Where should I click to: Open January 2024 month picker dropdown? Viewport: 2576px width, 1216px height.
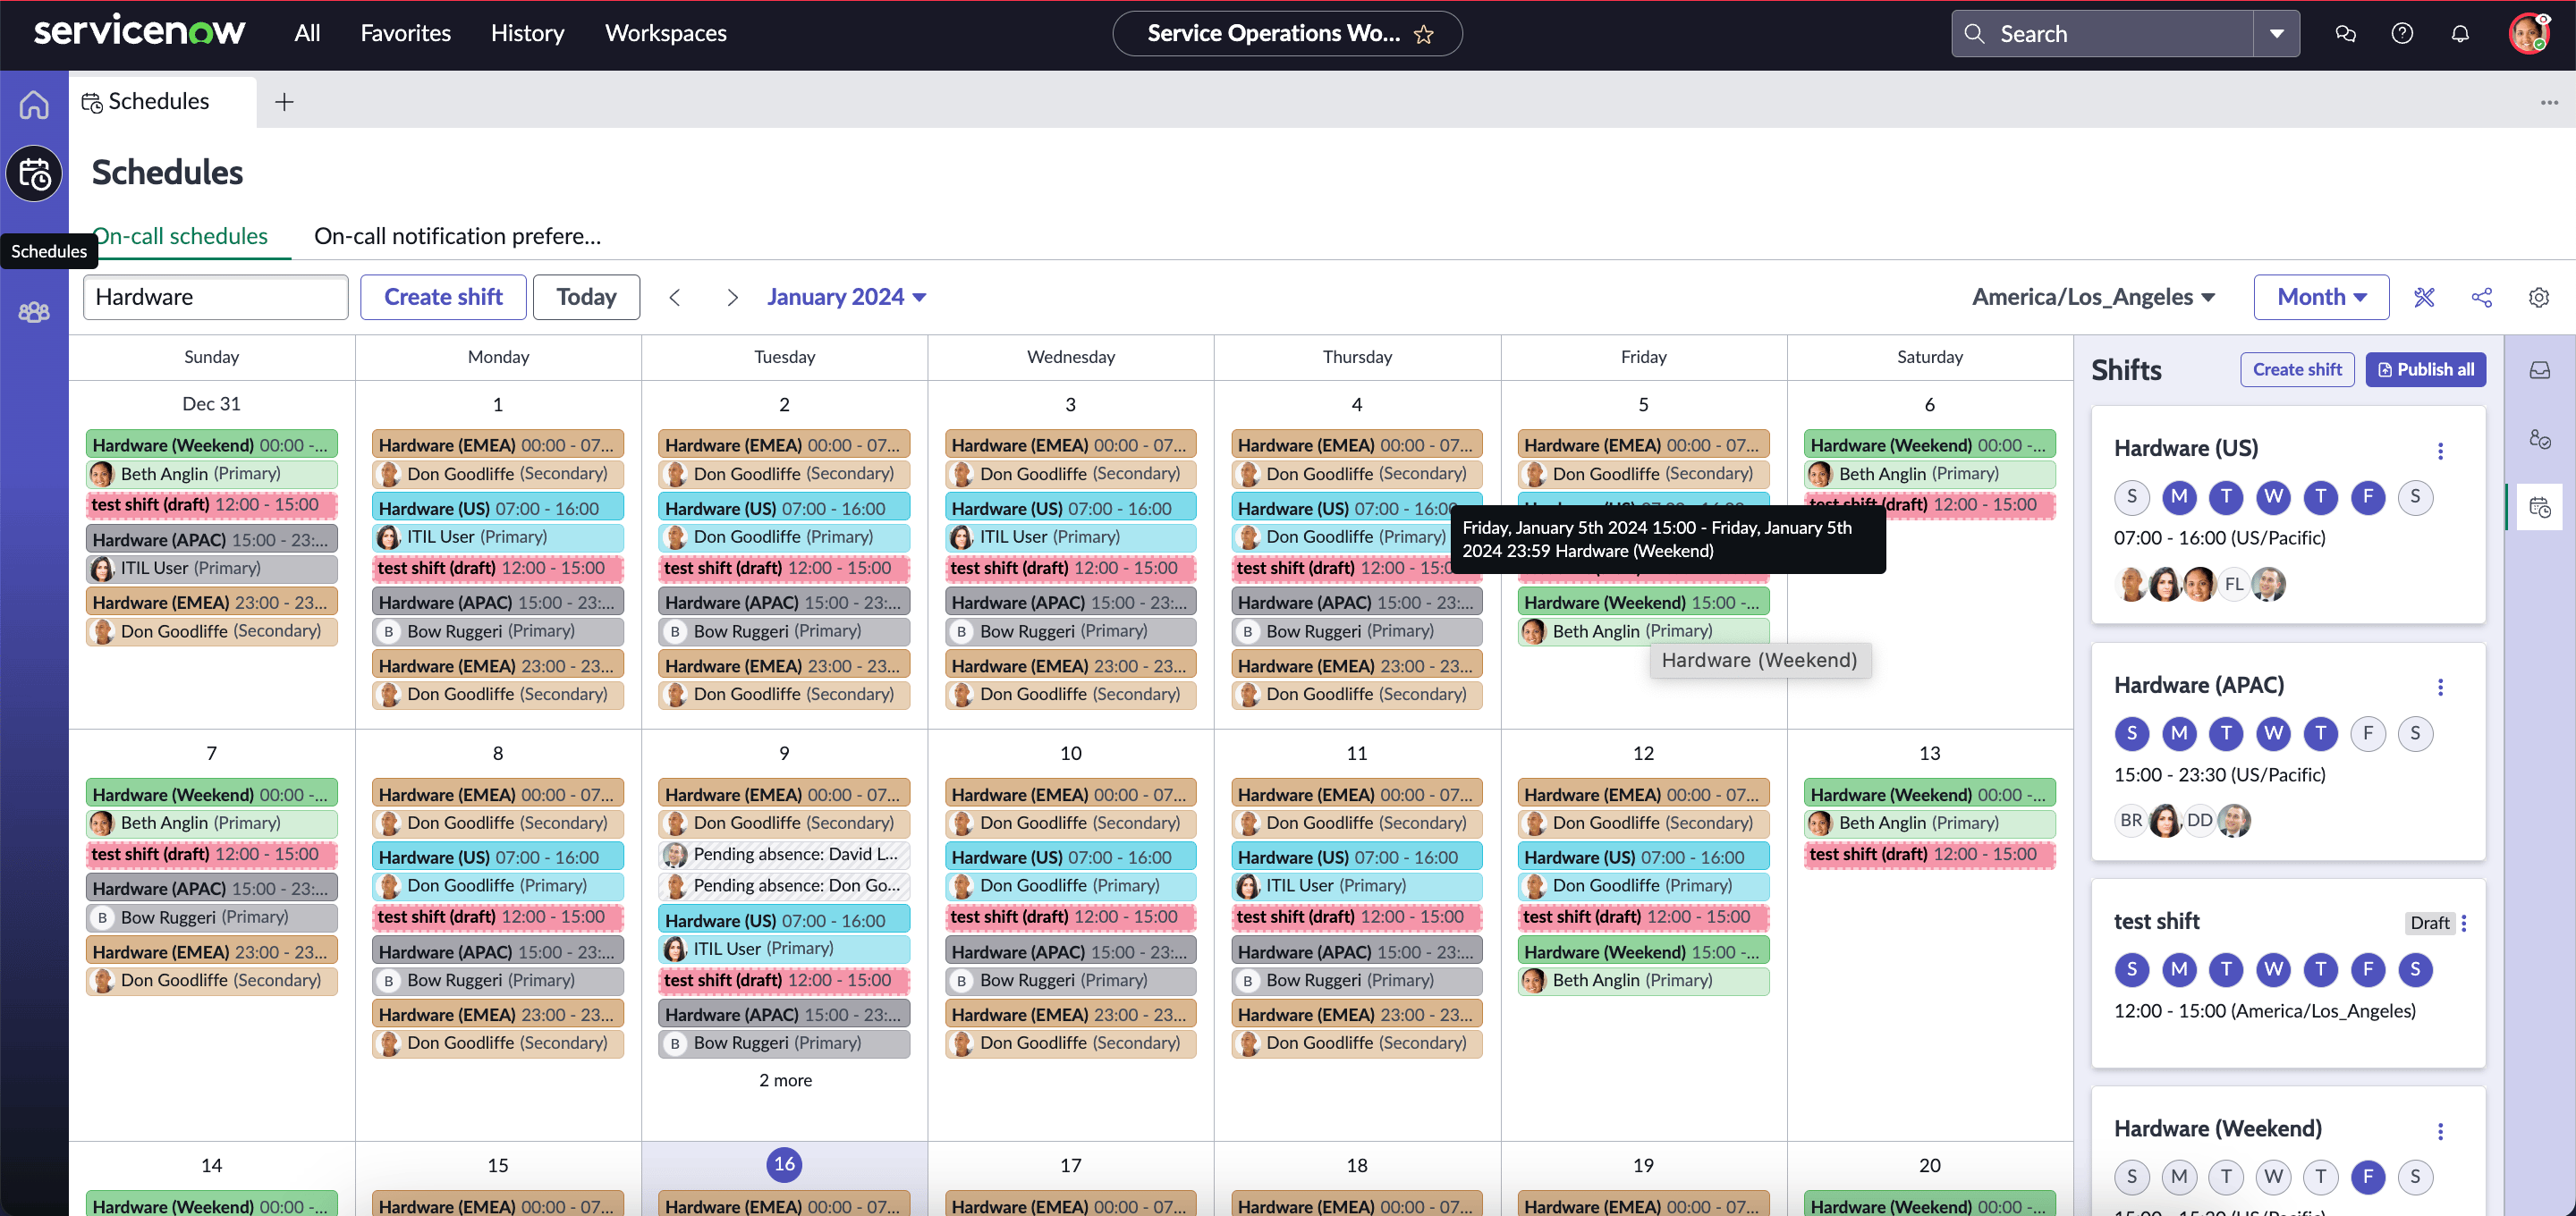point(846,297)
